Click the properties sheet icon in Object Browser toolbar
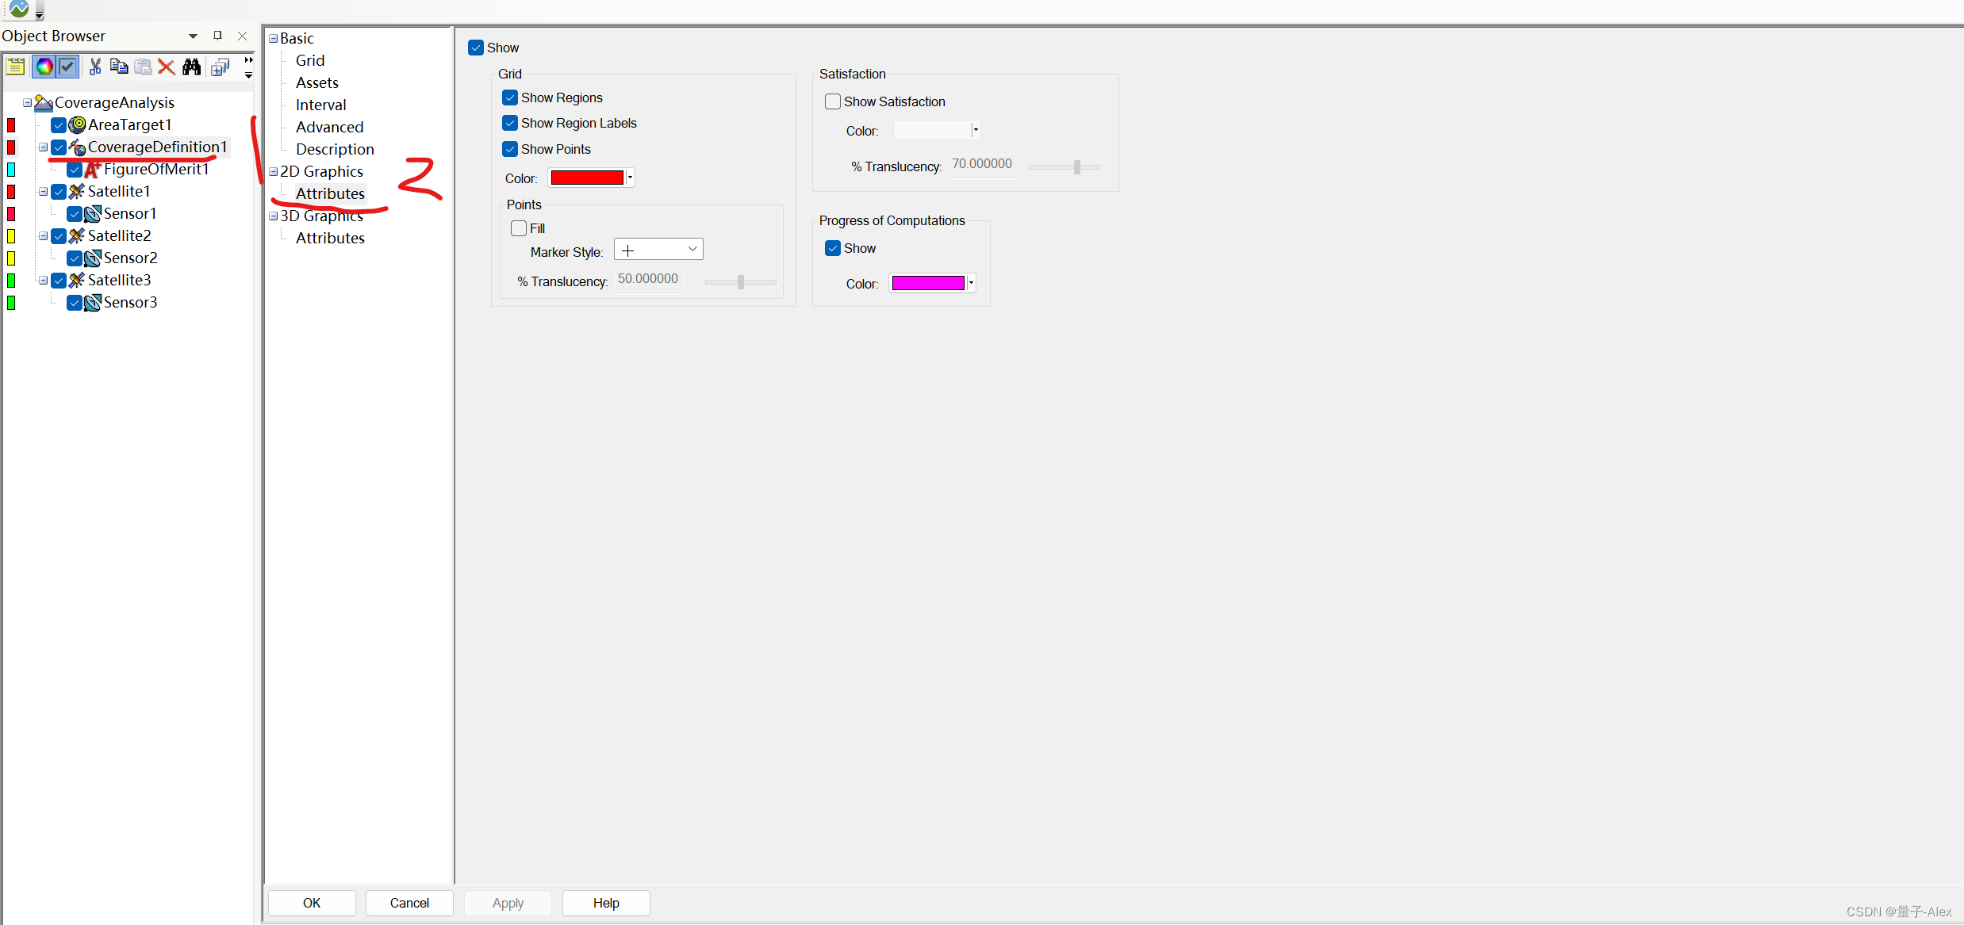 pyautogui.click(x=15, y=67)
